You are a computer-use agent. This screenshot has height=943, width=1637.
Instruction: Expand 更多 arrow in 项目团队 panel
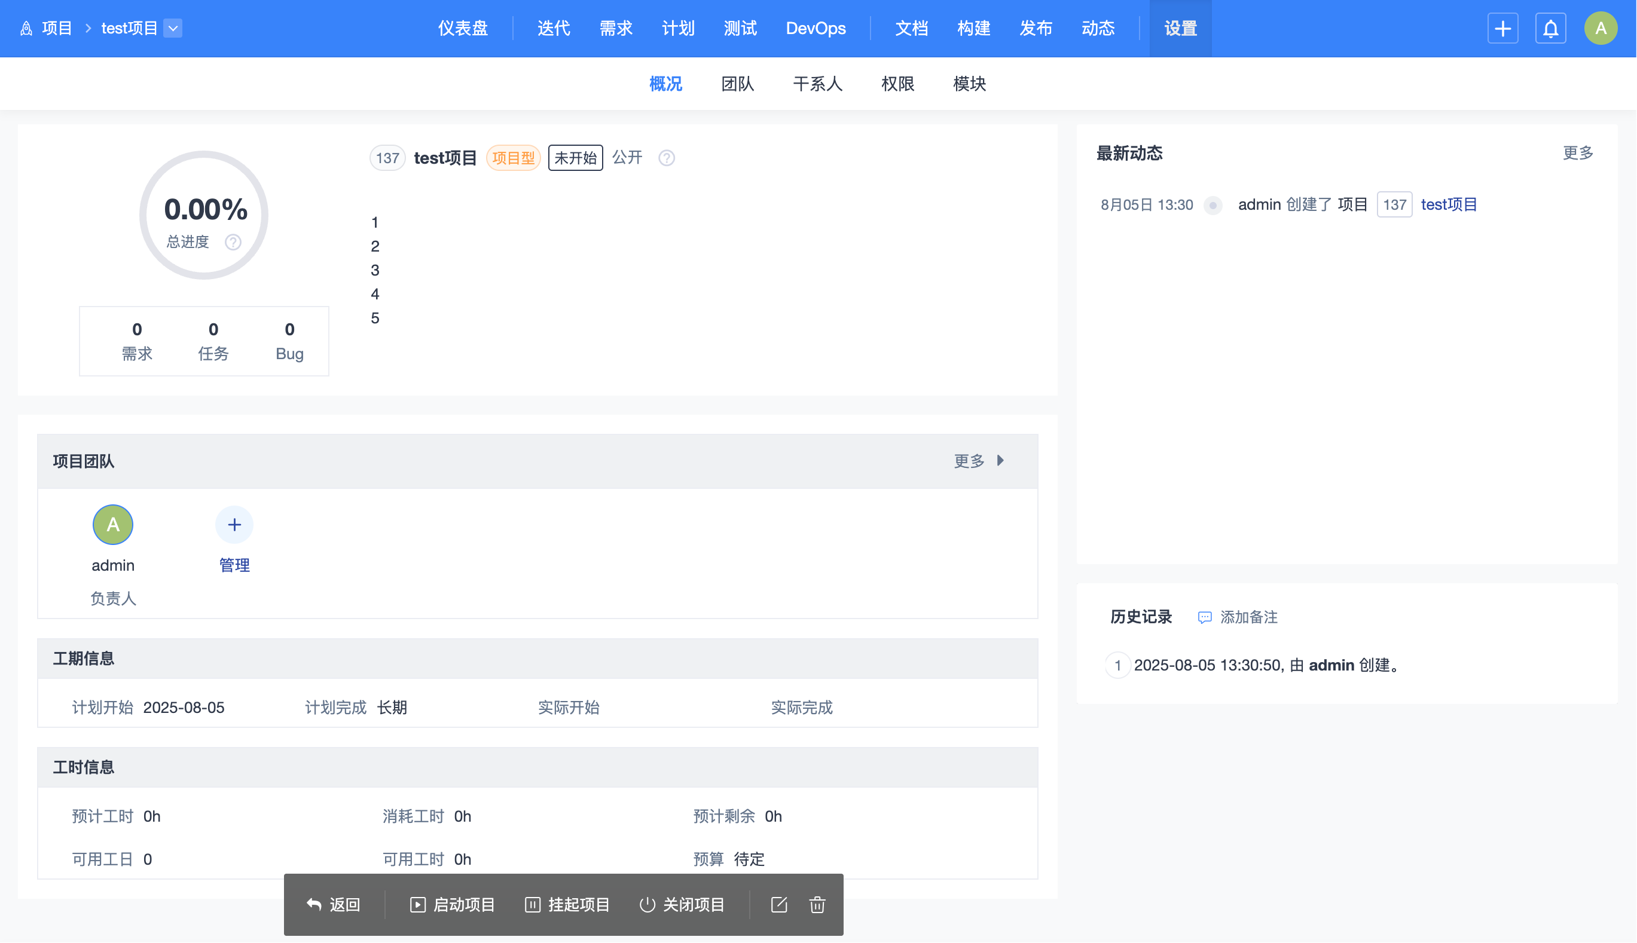(x=1000, y=461)
